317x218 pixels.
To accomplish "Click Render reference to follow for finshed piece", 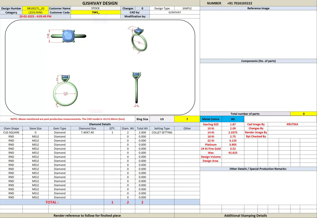I will tap(87, 216).
